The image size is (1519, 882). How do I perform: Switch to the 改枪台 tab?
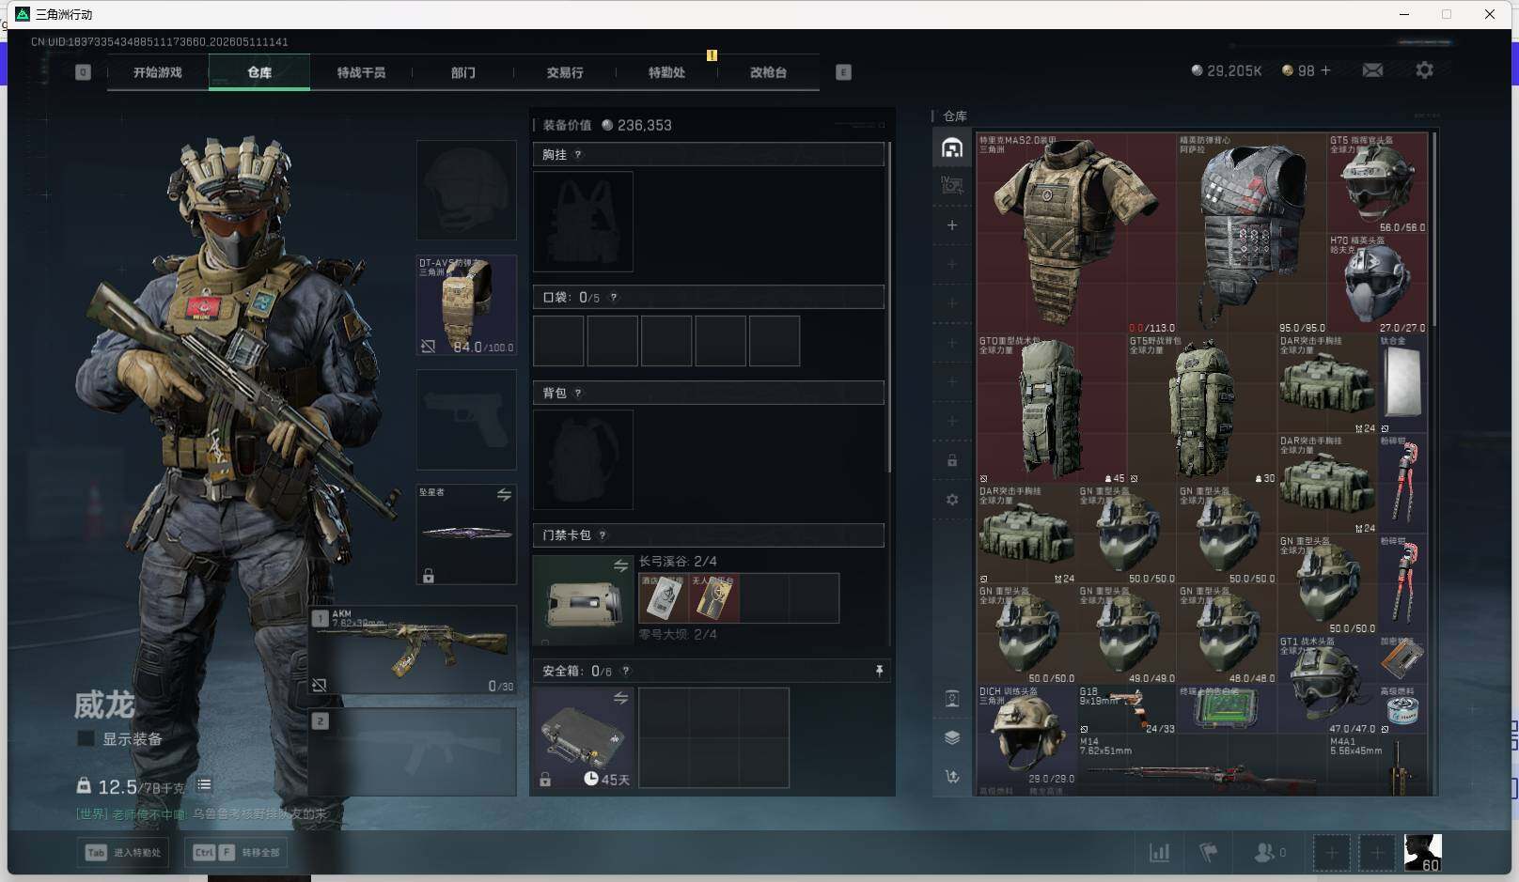click(x=768, y=72)
